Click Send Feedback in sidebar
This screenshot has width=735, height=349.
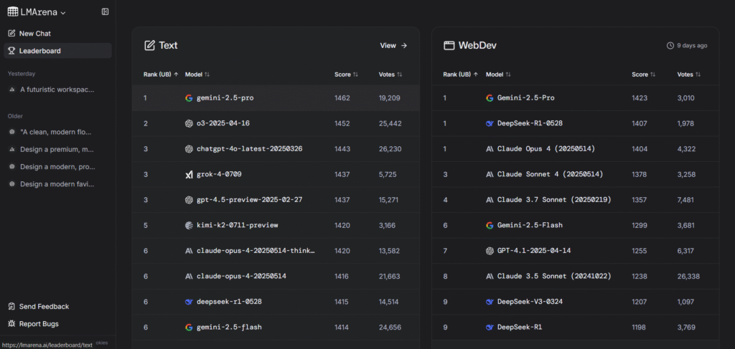(44, 307)
